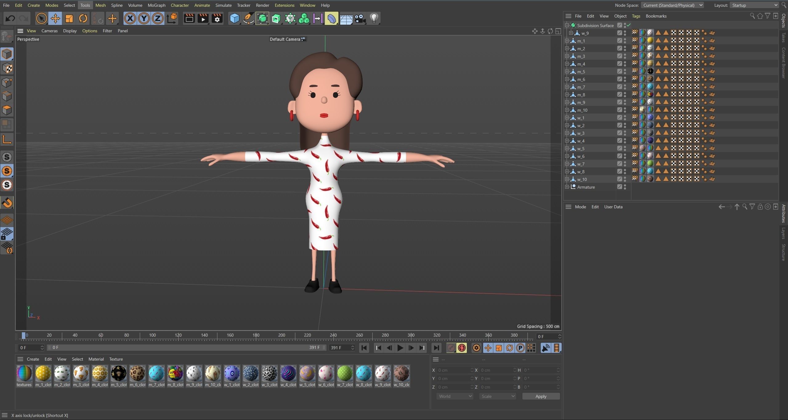Toggle Autokeying red record button
The image size is (788, 420).
coord(462,348)
